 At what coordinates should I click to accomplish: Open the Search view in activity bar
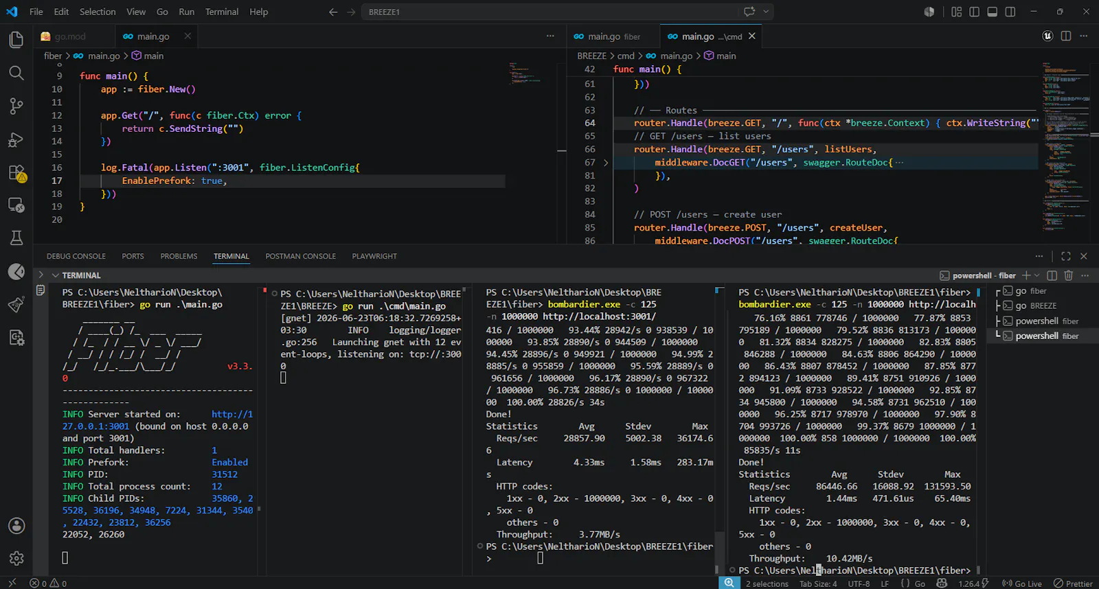coord(16,73)
